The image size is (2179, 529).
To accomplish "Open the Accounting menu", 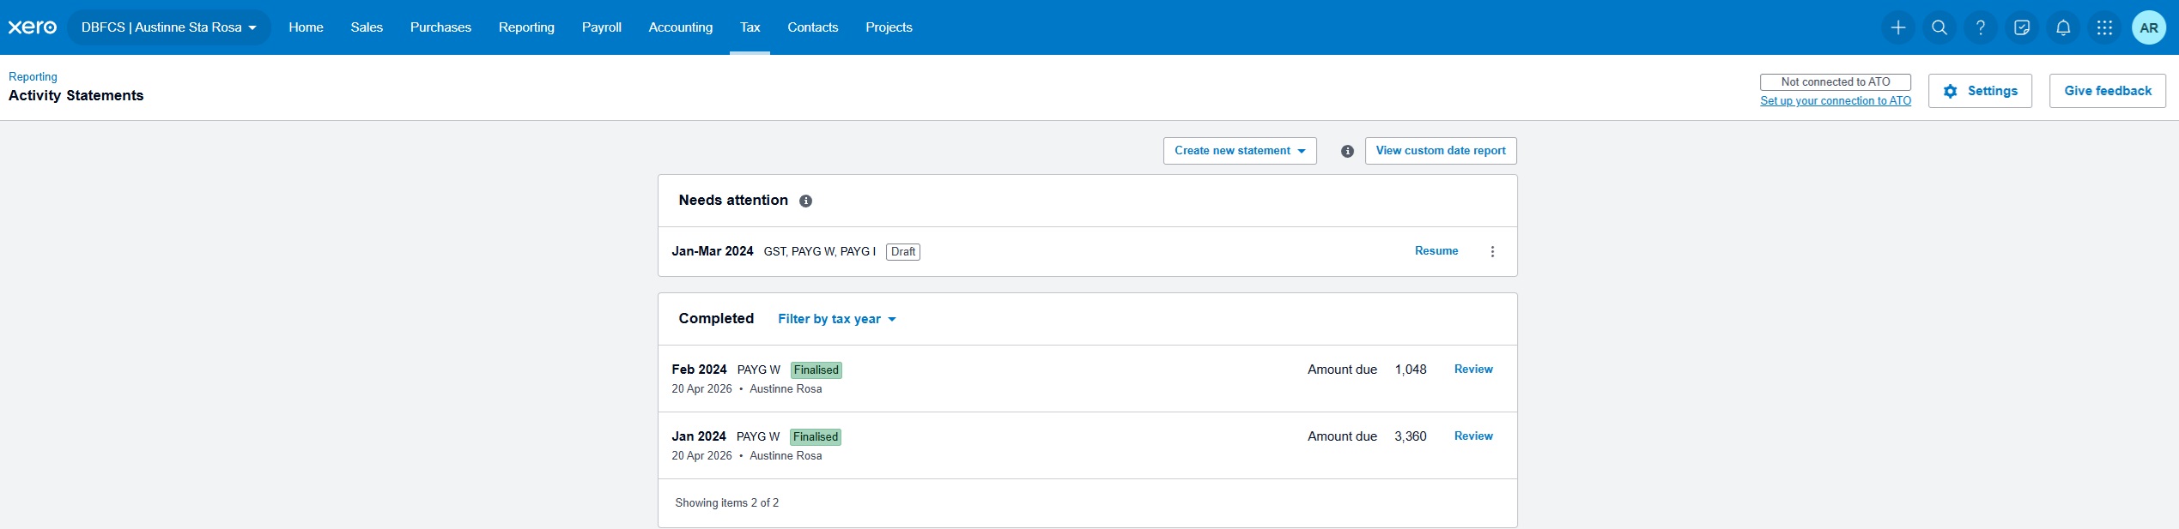I will [x=680, y=27].
